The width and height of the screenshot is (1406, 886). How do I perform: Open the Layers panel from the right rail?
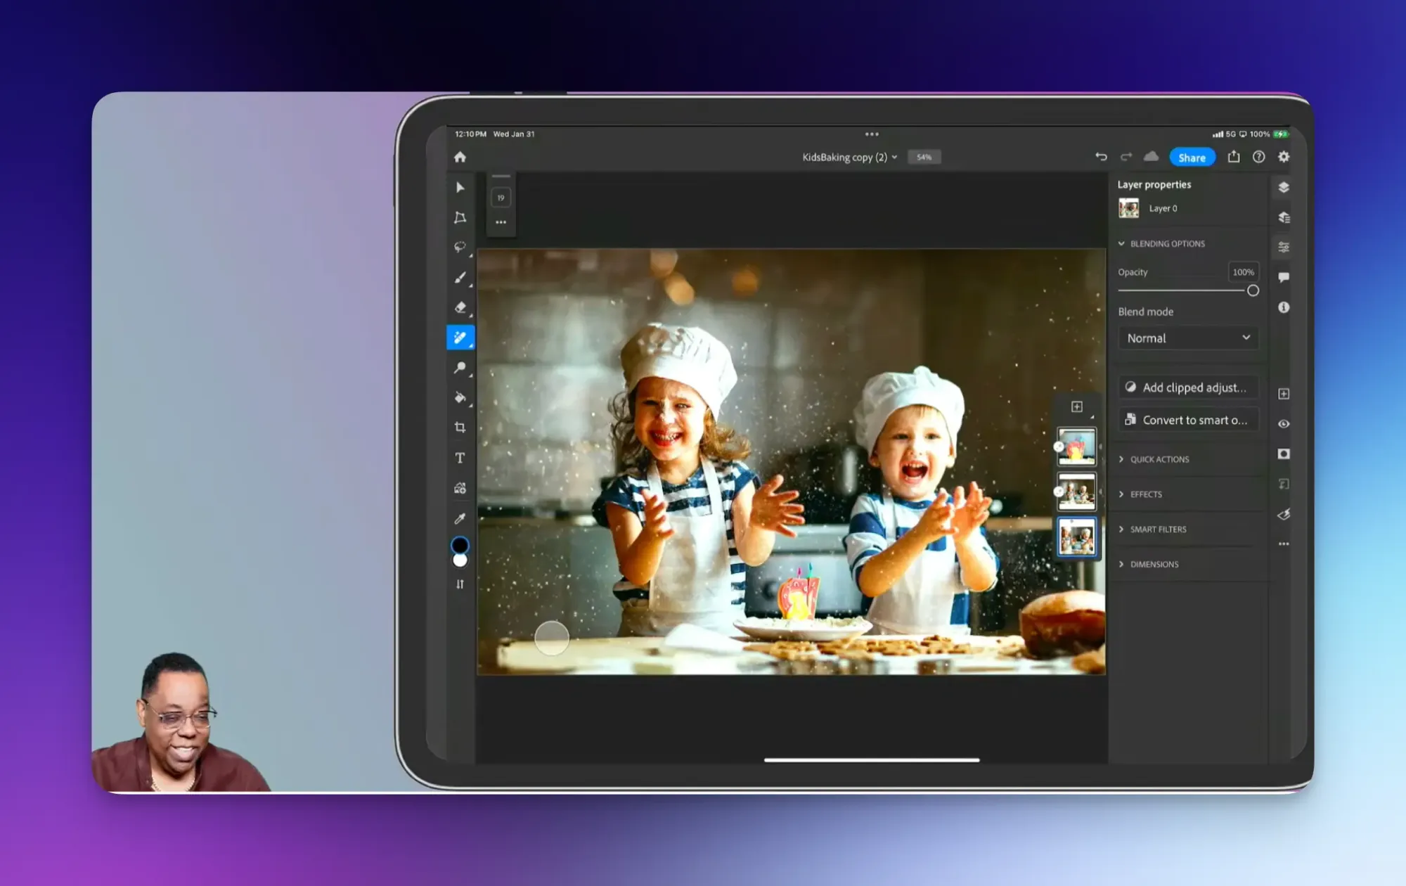tap(1284, 188)
